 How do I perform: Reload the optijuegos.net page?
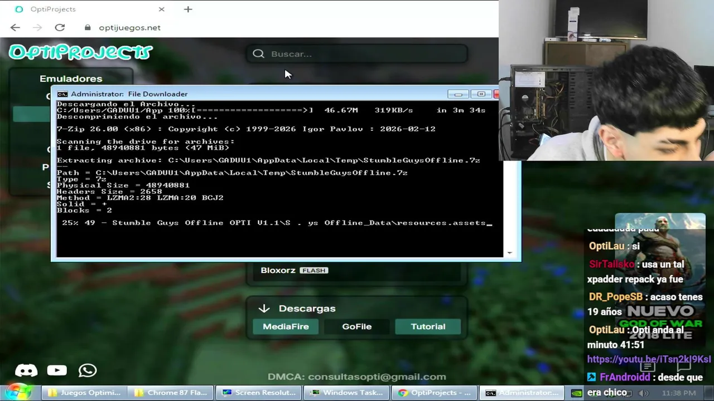(60, 27)
